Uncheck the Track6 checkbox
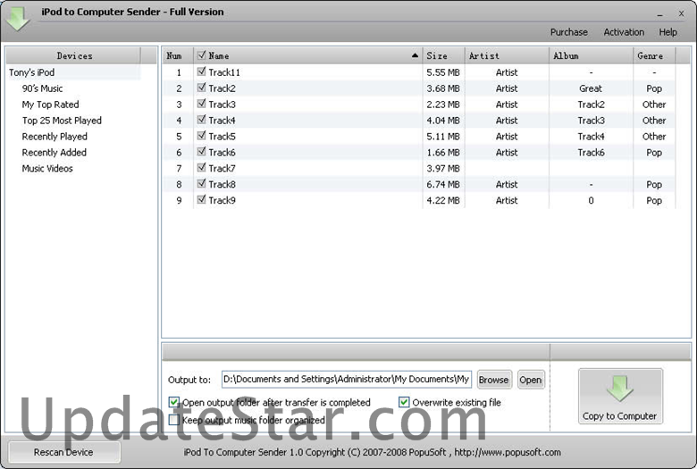This screenshot has width=697, height=469. pos(201,152)
